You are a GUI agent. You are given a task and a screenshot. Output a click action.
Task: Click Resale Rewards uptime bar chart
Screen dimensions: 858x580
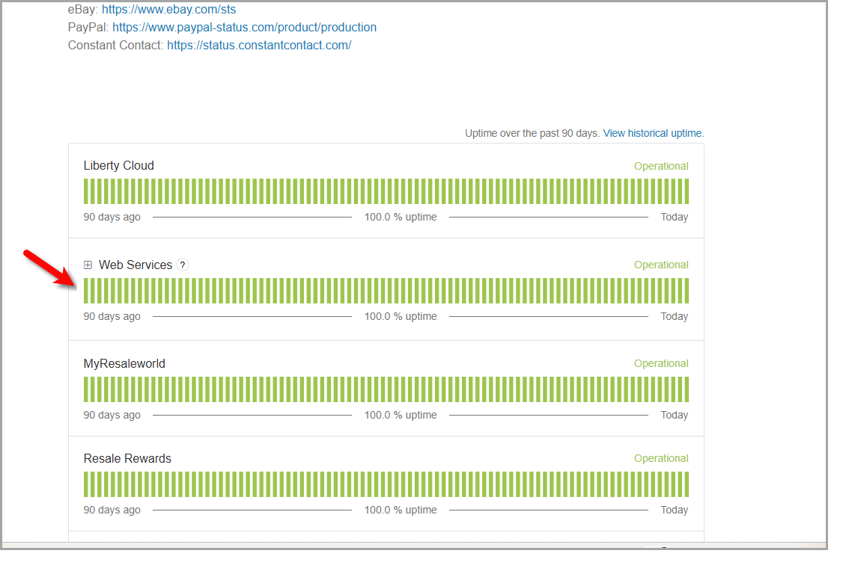(x=386, y=484)
